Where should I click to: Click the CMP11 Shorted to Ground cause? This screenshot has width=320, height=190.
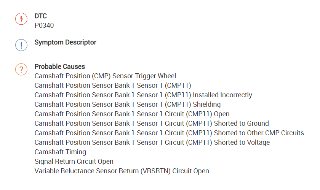pyautogui.click(x=151, y=123)
